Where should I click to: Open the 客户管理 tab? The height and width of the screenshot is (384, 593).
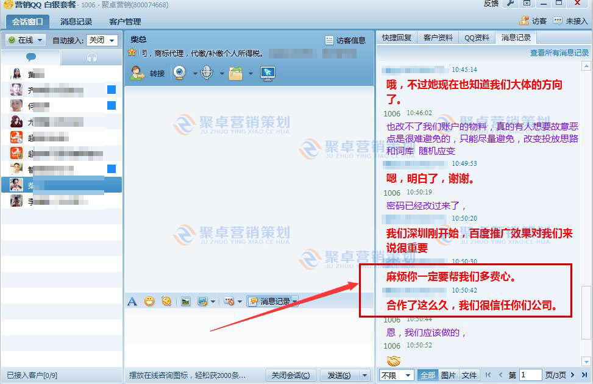click(x=125, y=22)
